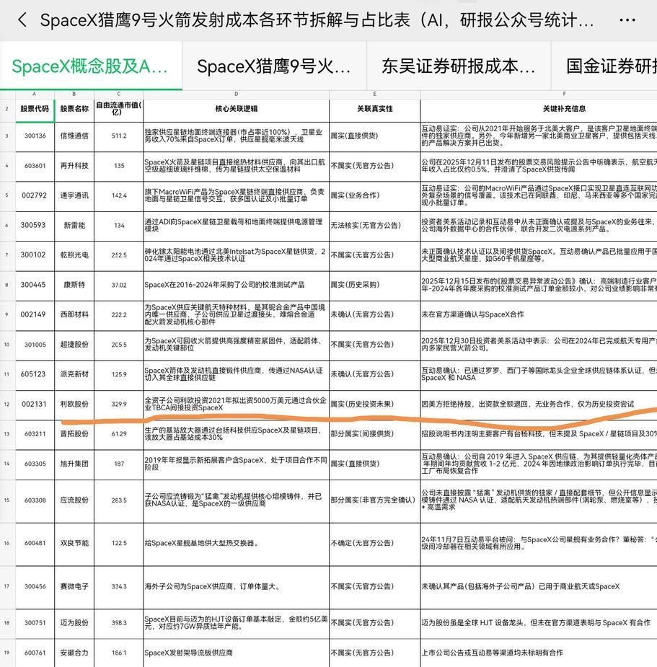Select stock code cell 300445

pos(35,285)
